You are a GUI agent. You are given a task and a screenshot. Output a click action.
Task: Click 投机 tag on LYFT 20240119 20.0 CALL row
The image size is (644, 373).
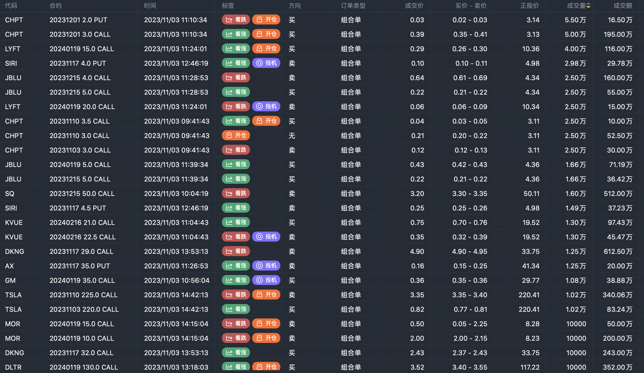[266, 106]
